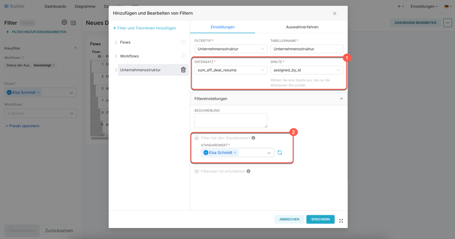This screenshot has width=455, height=239.
Task: Click the refresh icon beside Standardwert
Action: [280, 152]
